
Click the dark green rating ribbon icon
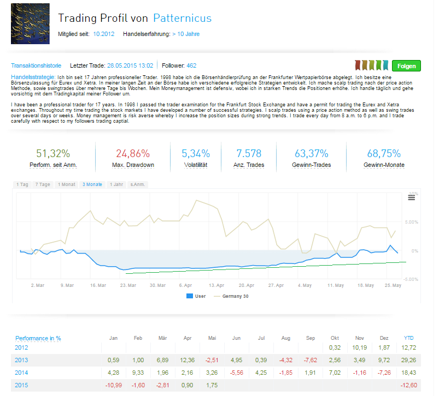coord(379,66)
